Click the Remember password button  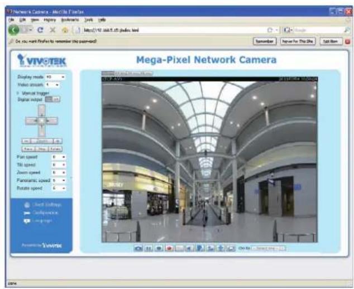[x=265, y=41]
